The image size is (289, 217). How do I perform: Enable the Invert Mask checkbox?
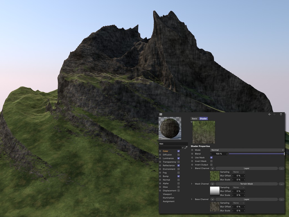click(x=211, y=161)
